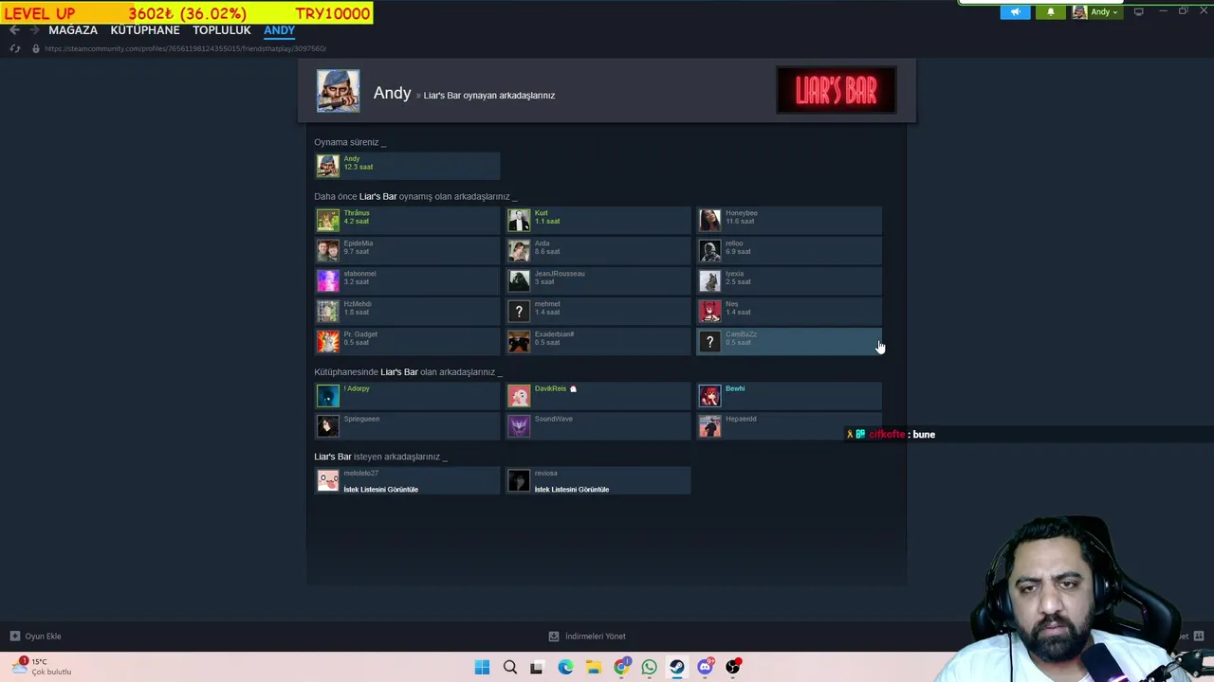Open relloo's friend entry
1214x682 pixels.
point(790,250)
